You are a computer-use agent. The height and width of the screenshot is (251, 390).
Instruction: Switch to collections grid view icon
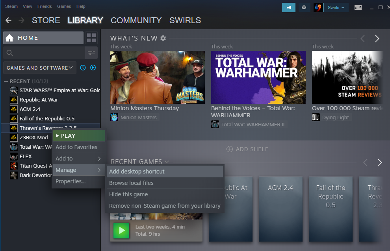(91, 38)
